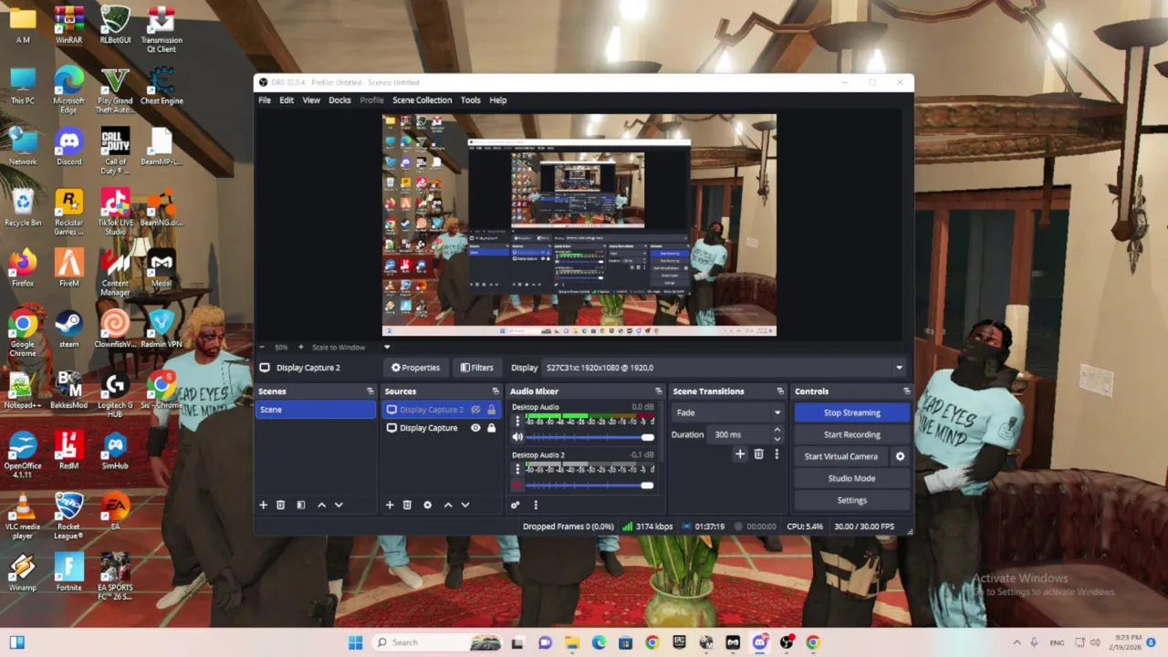Image resolution: width=1168 pixels, height=657 pixels.
Task: Move source down arrow in Sources panel
Action: pos(465,505)
